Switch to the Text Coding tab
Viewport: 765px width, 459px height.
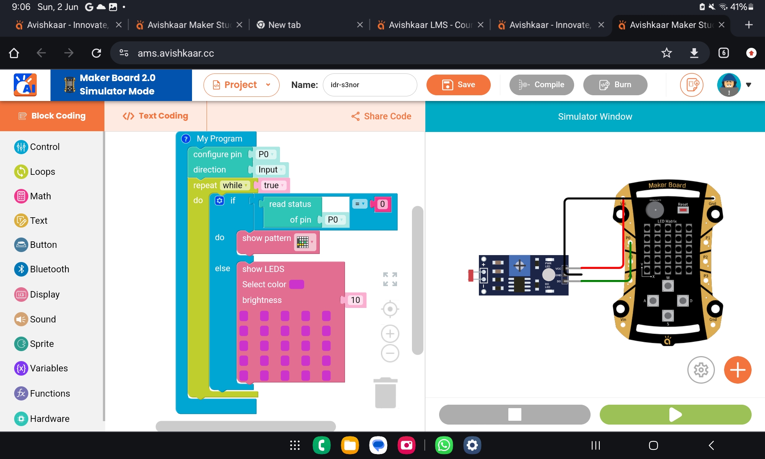pos(155,116)
